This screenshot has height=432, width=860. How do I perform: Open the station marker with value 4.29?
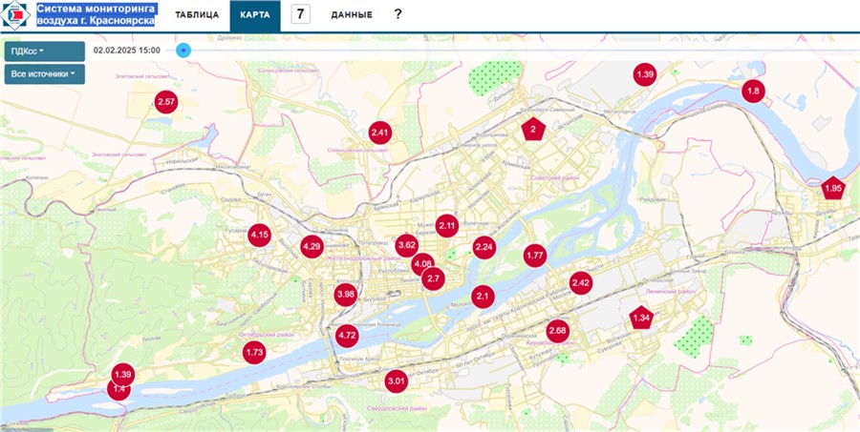pyautogui.click(x=312, y=246)
